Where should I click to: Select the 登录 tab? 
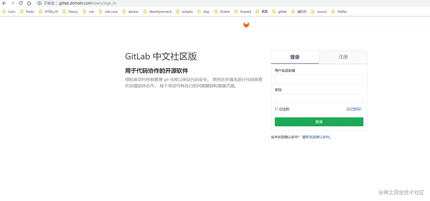295,57
